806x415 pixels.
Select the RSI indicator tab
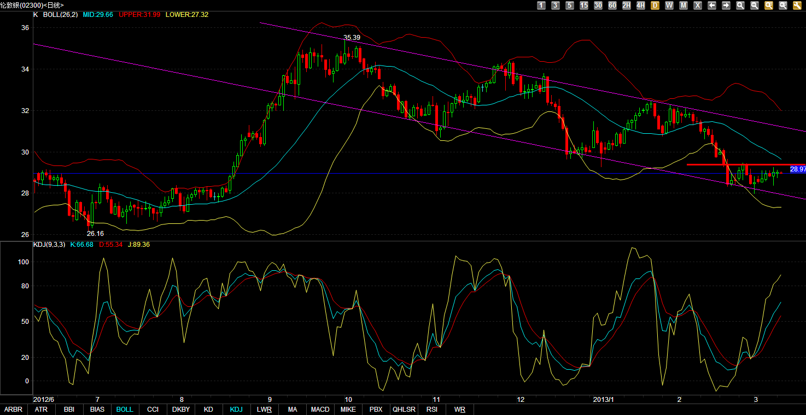tap(432, 410)
